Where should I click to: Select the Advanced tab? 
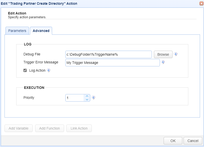pos(41,31)
